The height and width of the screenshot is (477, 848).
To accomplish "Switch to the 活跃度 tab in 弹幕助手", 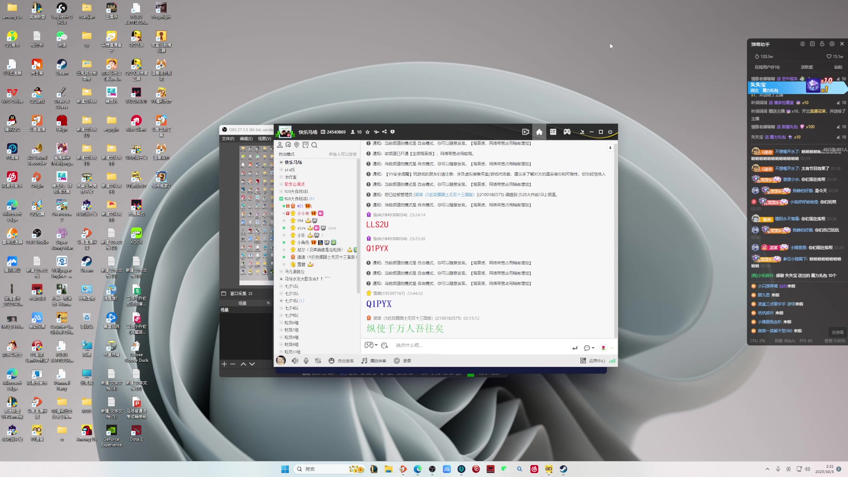I will pos(806,67).
